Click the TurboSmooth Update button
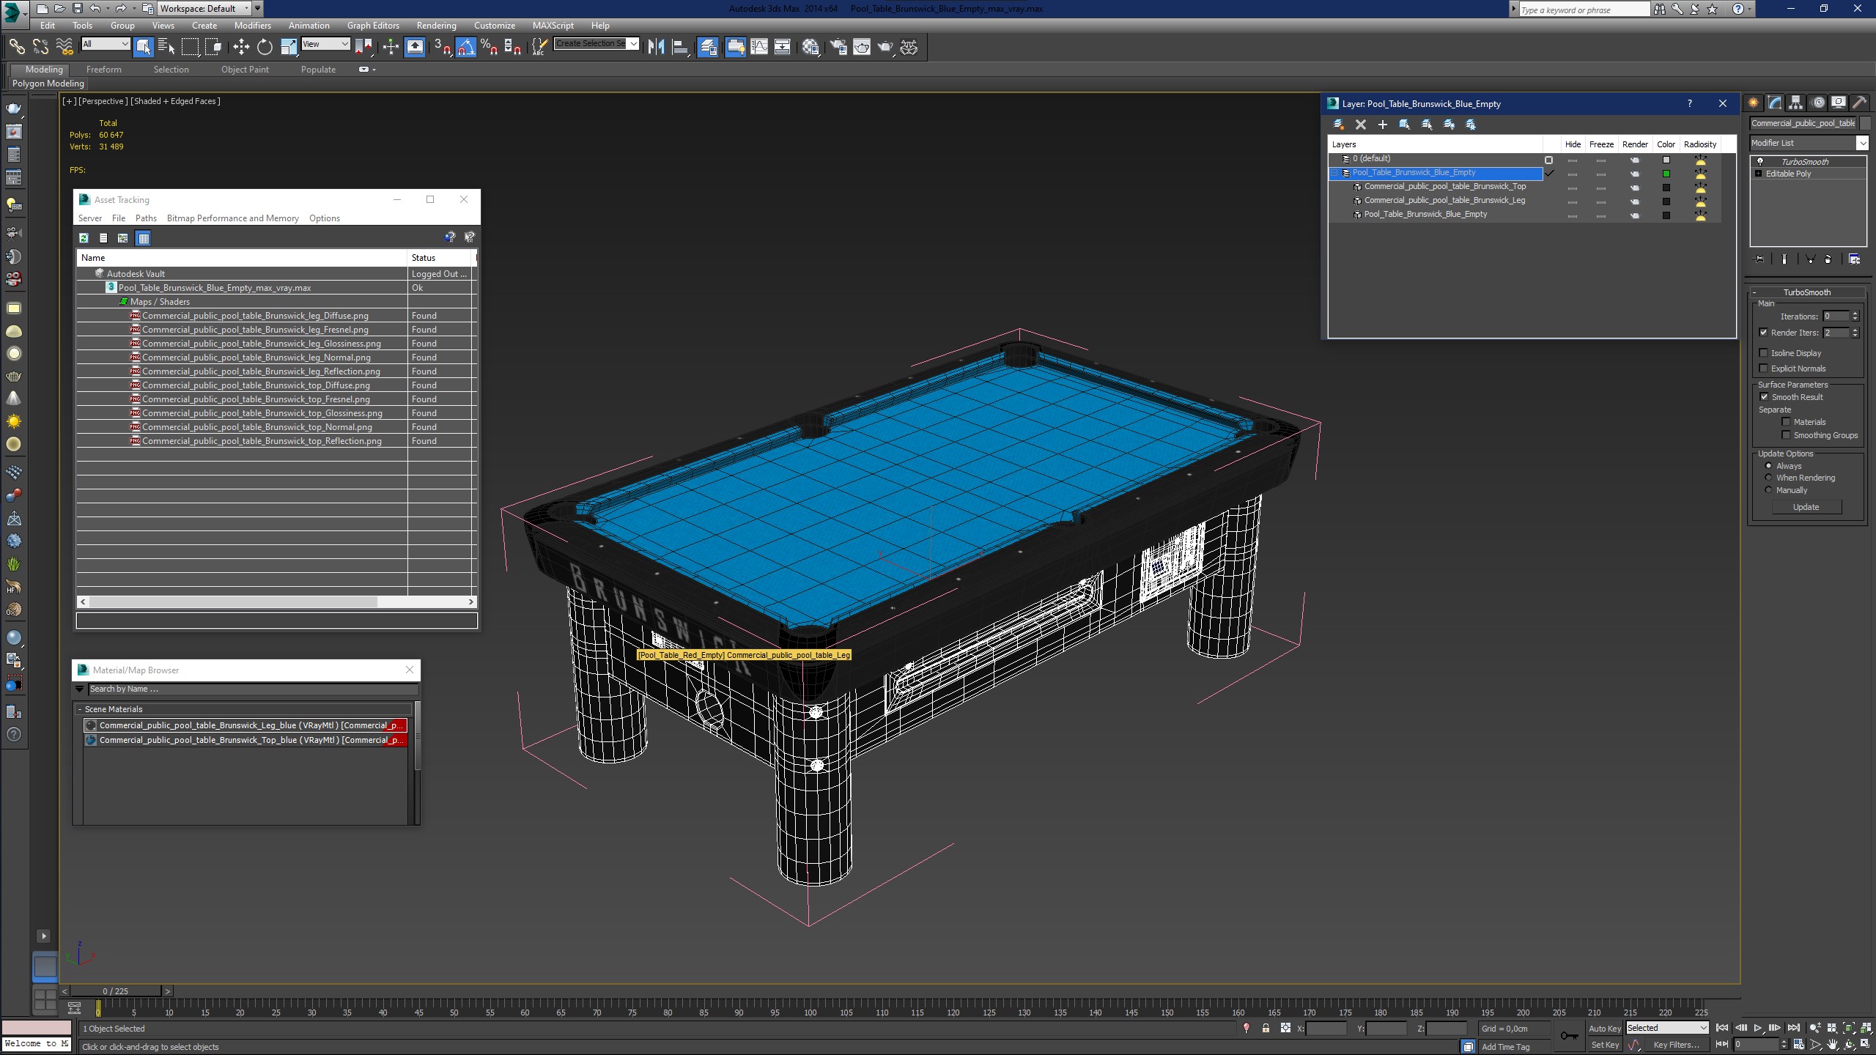Screen dimensions: 1876x1055 (1806, 507)
